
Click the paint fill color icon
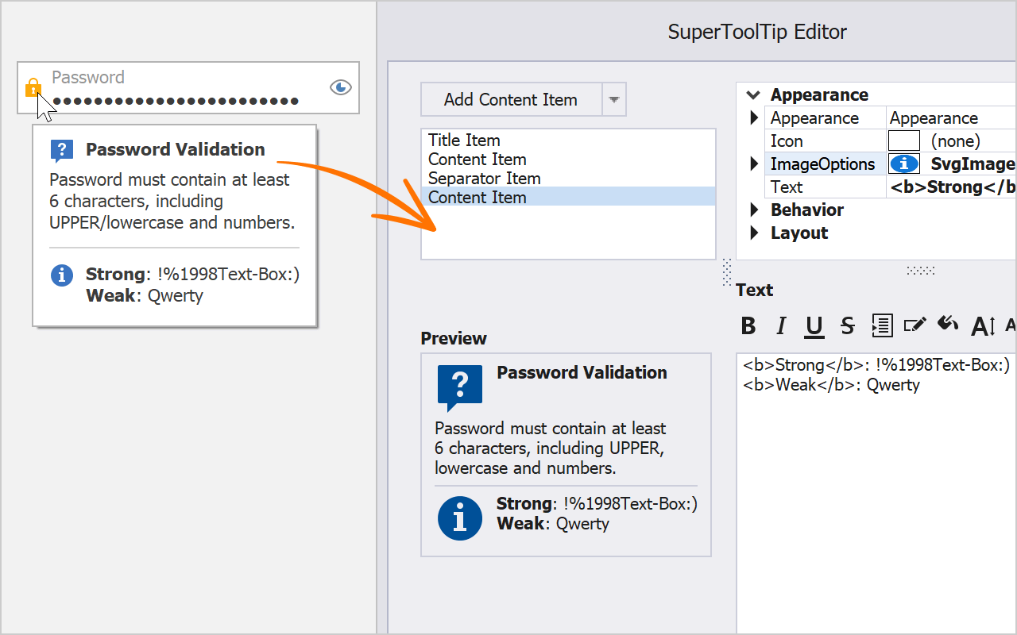tap(948, 324)
